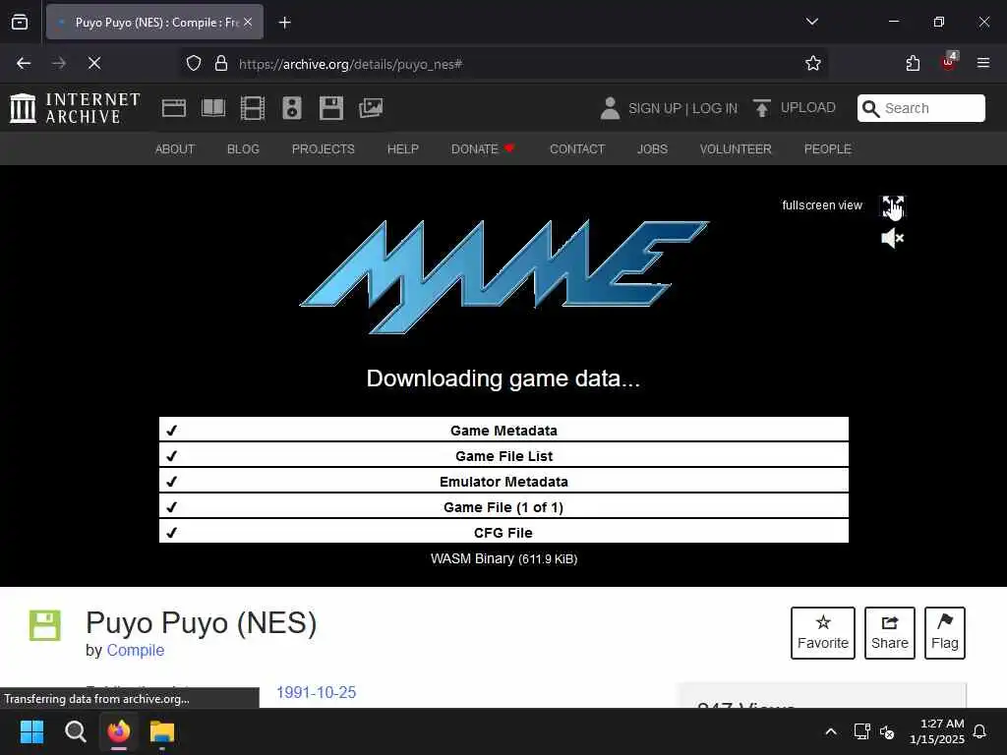Open CONTACT menu item
This screenshot has width=1007, height=755.
tap(576, 149)
